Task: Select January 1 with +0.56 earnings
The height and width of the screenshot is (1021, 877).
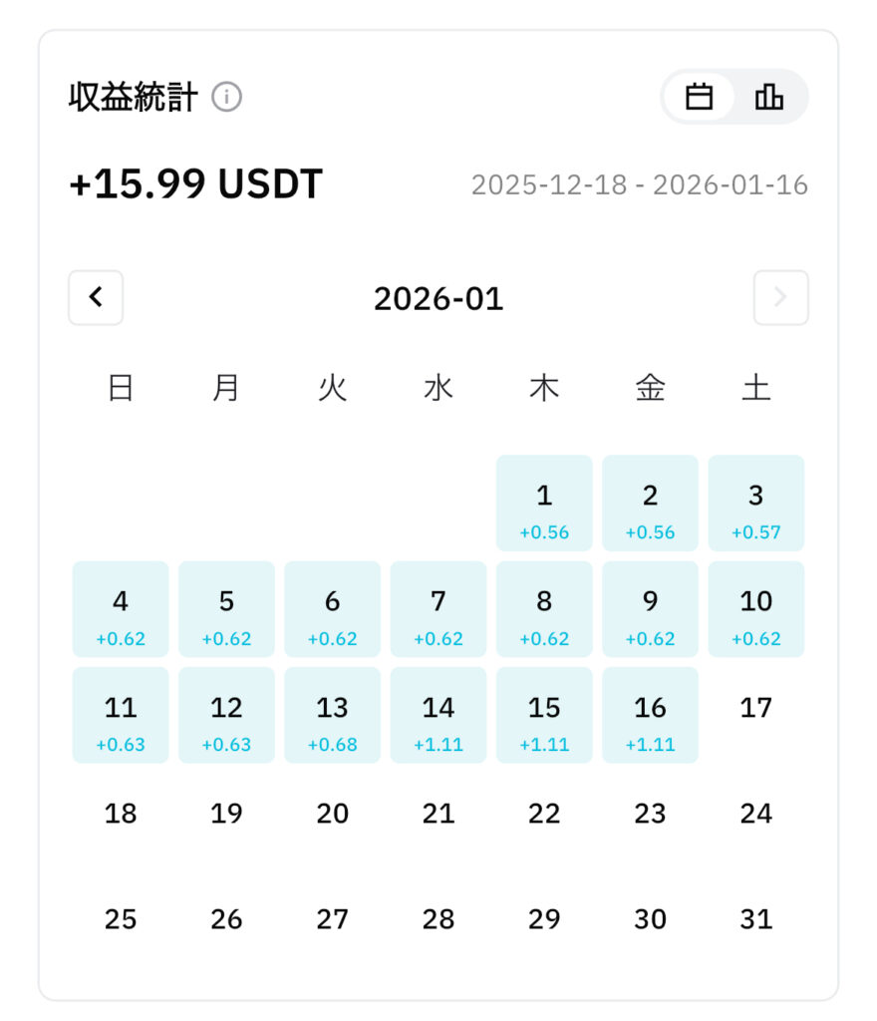Action: pos(544,504)
